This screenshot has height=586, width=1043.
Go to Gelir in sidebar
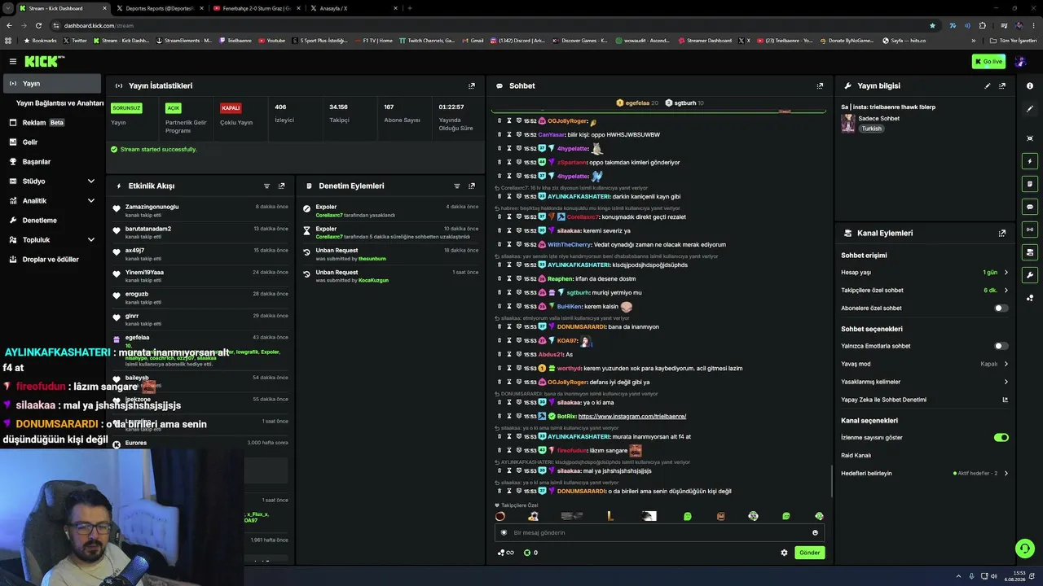52,142
